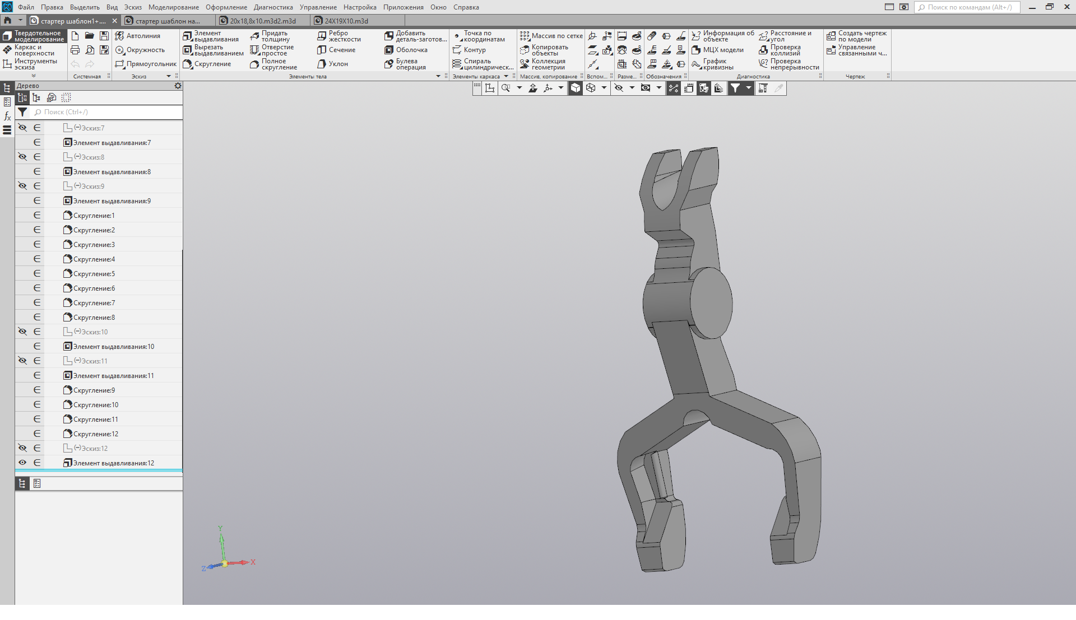Select Скругление:5 in the model tree
The width and height of the screenshot is (1076, 620).
pos(94,274)
